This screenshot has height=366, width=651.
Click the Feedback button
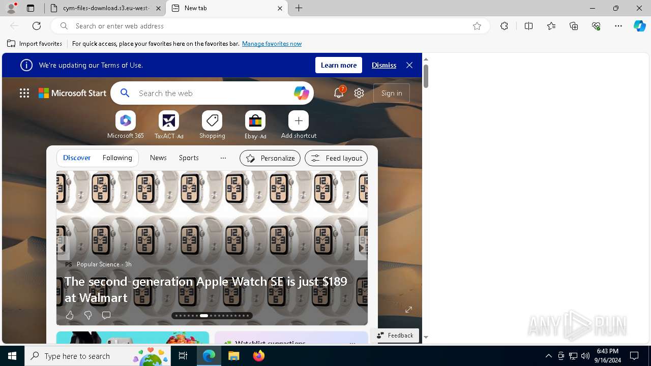click(x=395, y=335)
